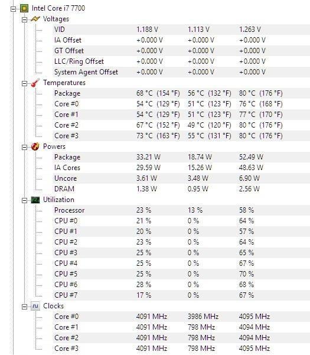Select the System Agent Offset row
Image resolution: width=310 pixels, height=355 pixels.
pyautogui.click(x=181, y=72)
